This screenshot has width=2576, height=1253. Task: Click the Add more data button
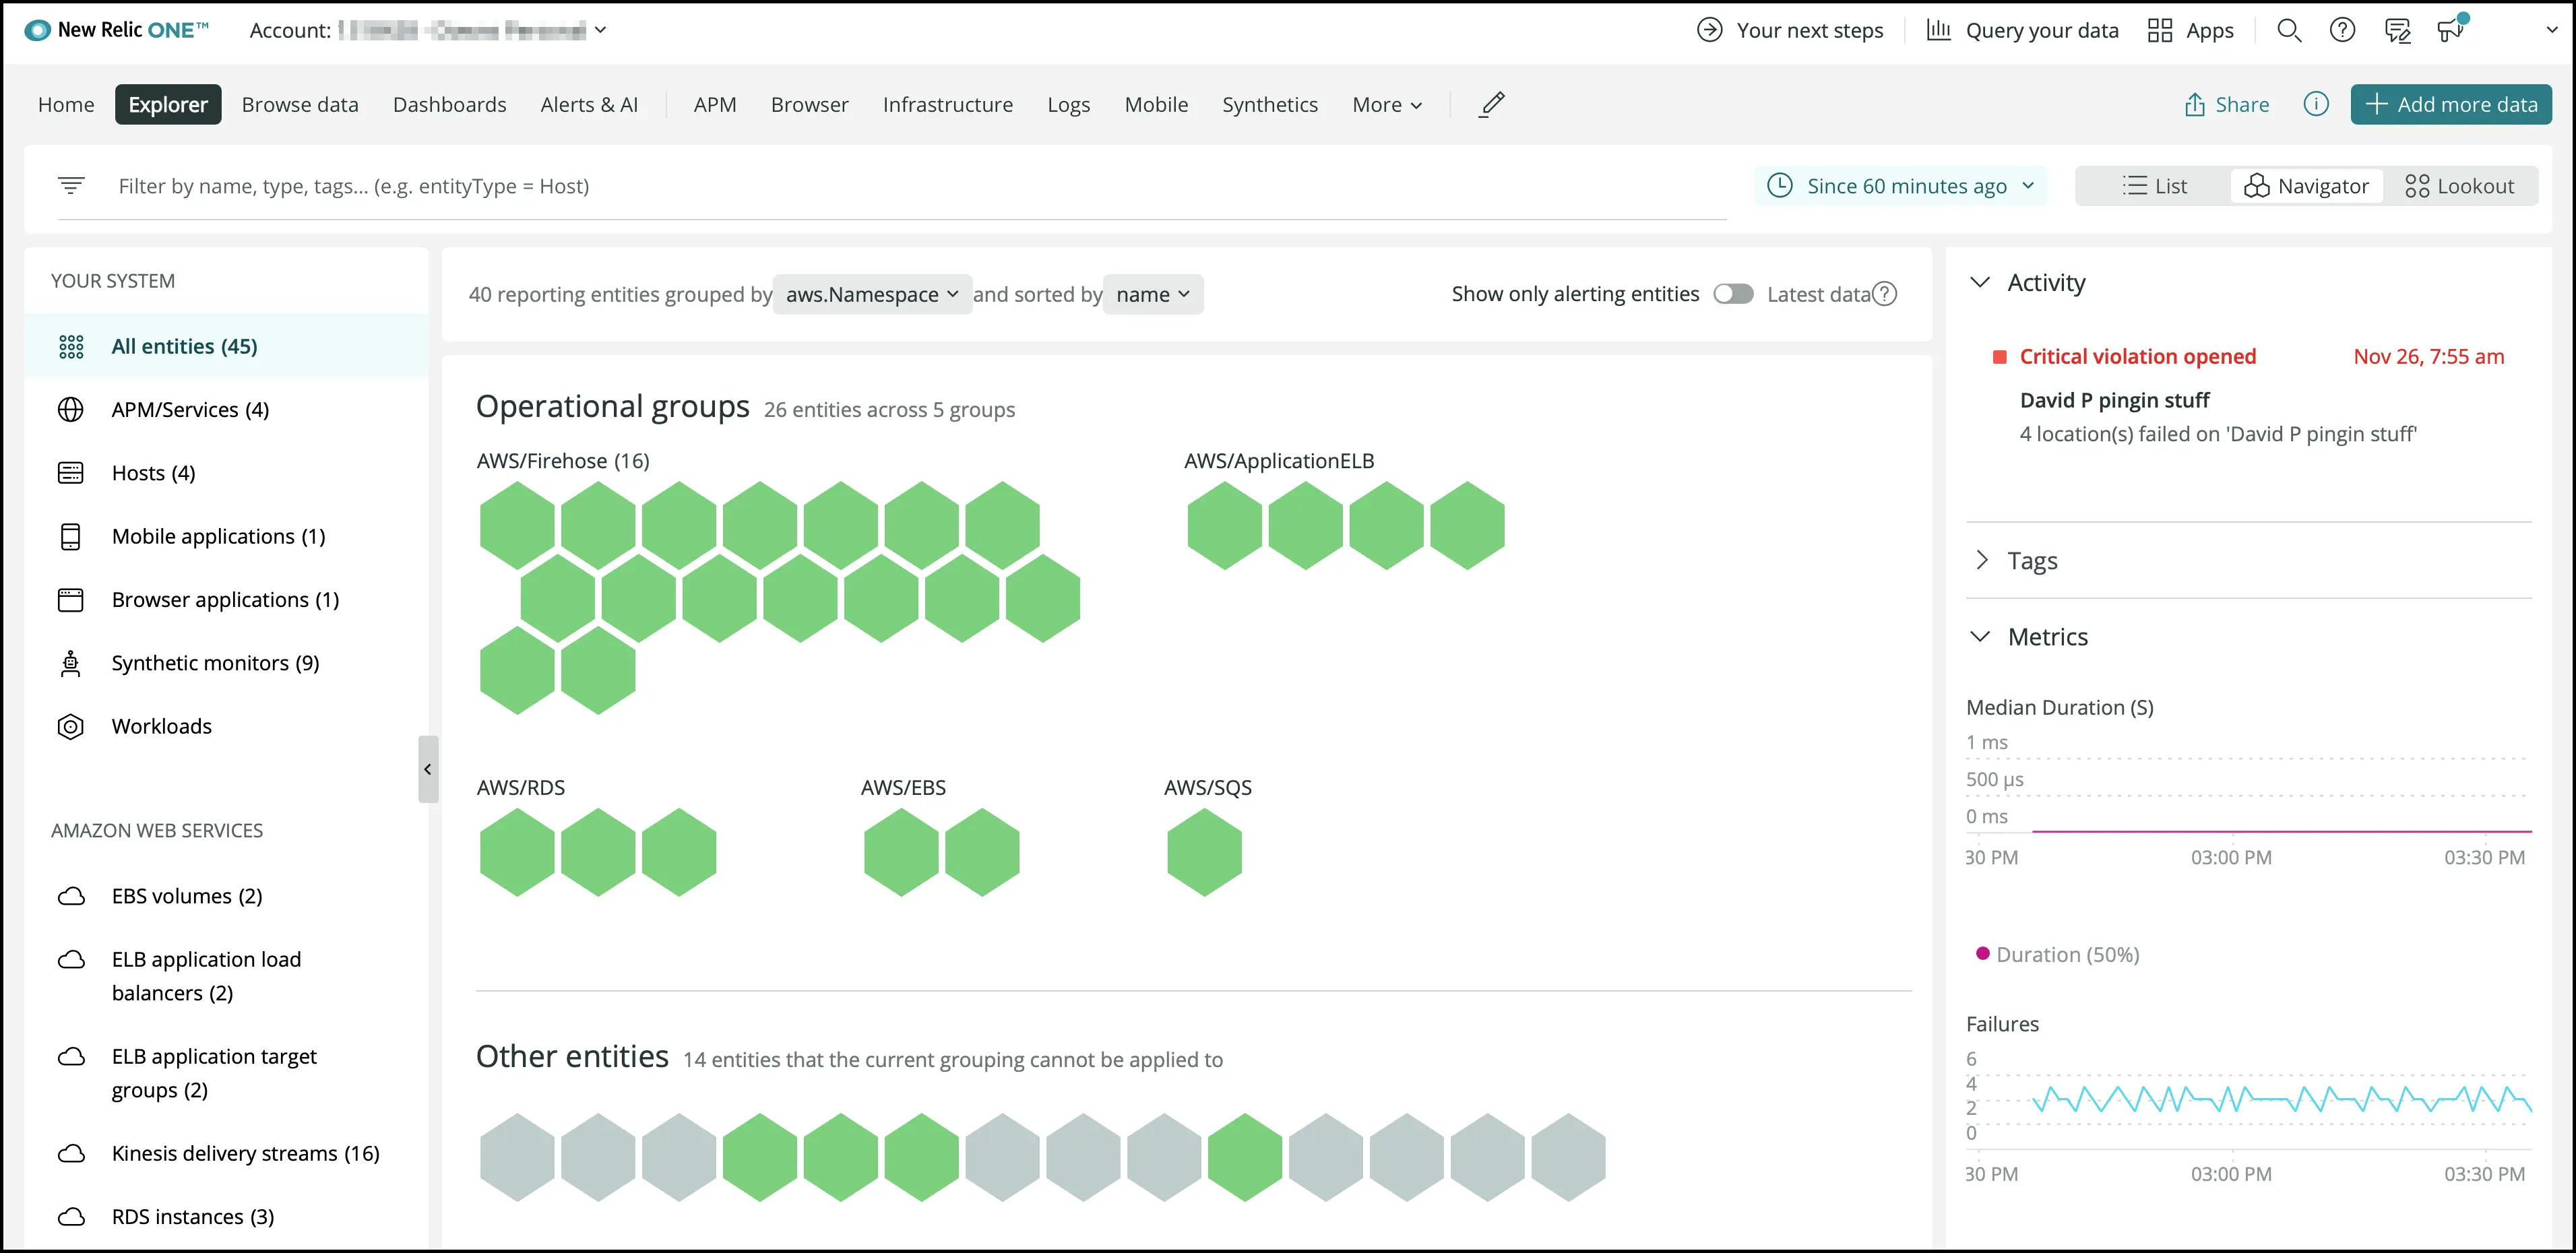click(2451, 104)
